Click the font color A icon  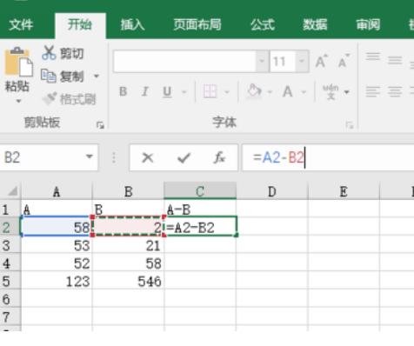click(x=288, y=91)
